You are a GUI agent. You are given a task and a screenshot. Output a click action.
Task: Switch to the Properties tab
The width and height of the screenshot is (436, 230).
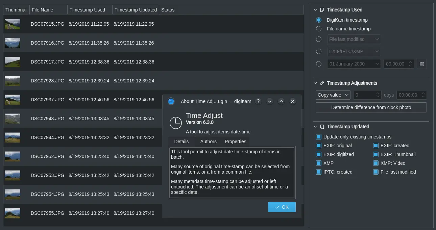point(235,142)
